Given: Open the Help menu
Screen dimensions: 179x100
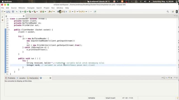Looking at the screenshot, I should click(67, 8).
